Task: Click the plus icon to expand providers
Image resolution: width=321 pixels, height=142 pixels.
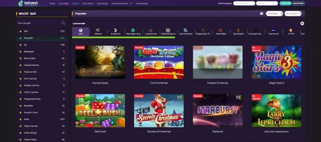Action: [x=302, y=23]
